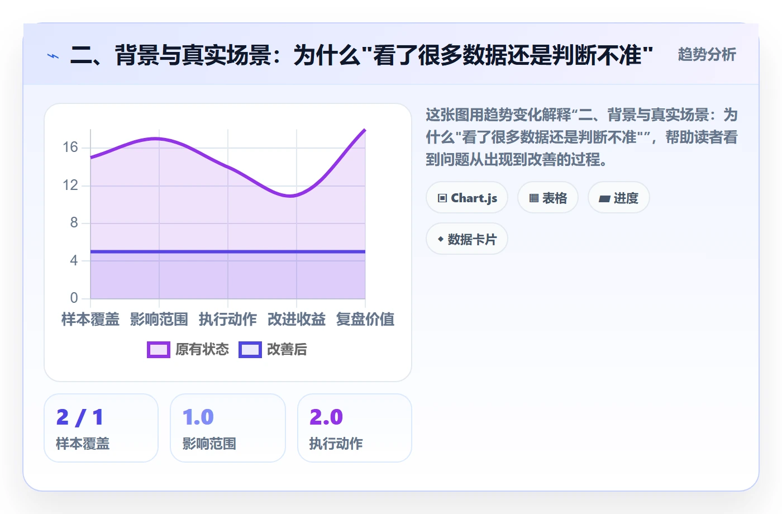Click the 改善后 legend label
Viewport: 782px width, 514px height.
(287, 350)
